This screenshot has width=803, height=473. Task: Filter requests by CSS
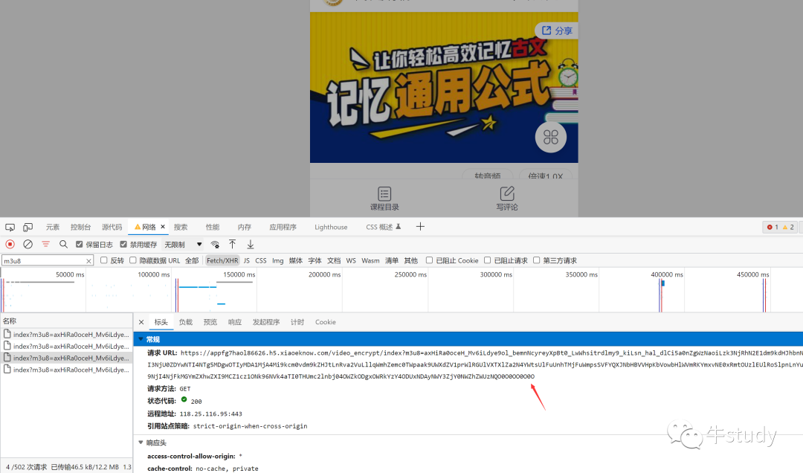pos(261,260)
